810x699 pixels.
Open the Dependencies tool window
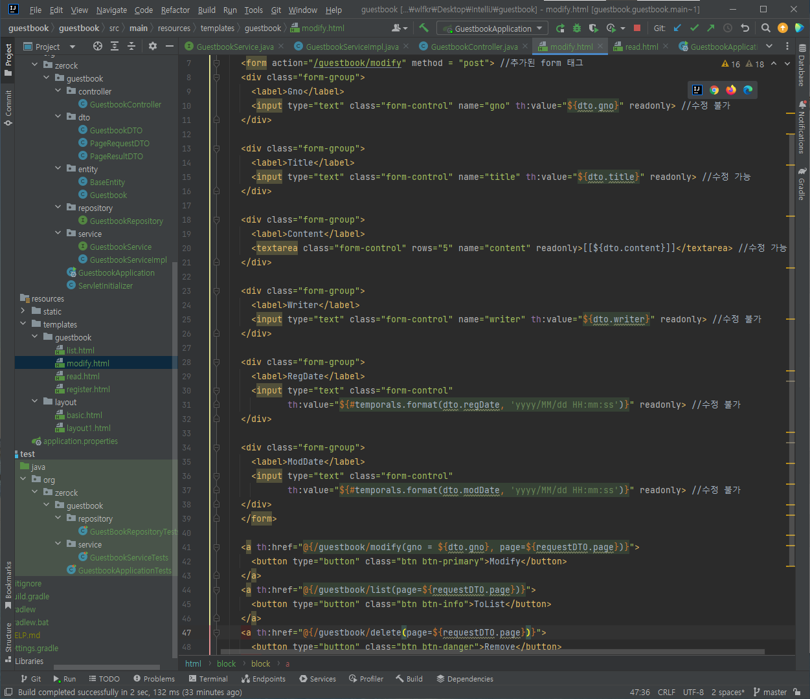click(x=465, y=679)
